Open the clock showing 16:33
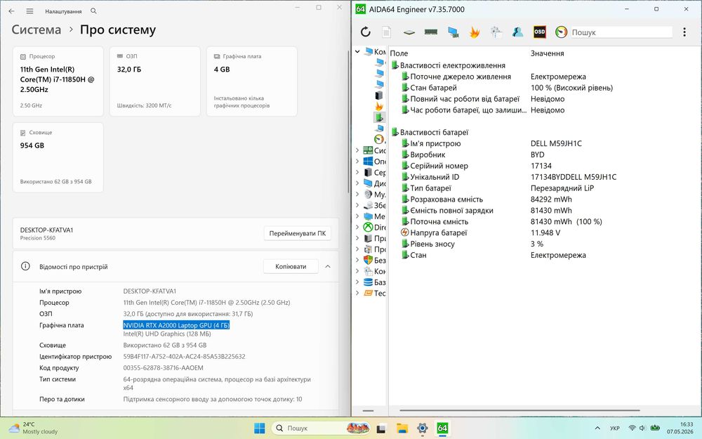The height and width of the screenshot is (439, 702). pyautogui.click(x=680, y=428)
